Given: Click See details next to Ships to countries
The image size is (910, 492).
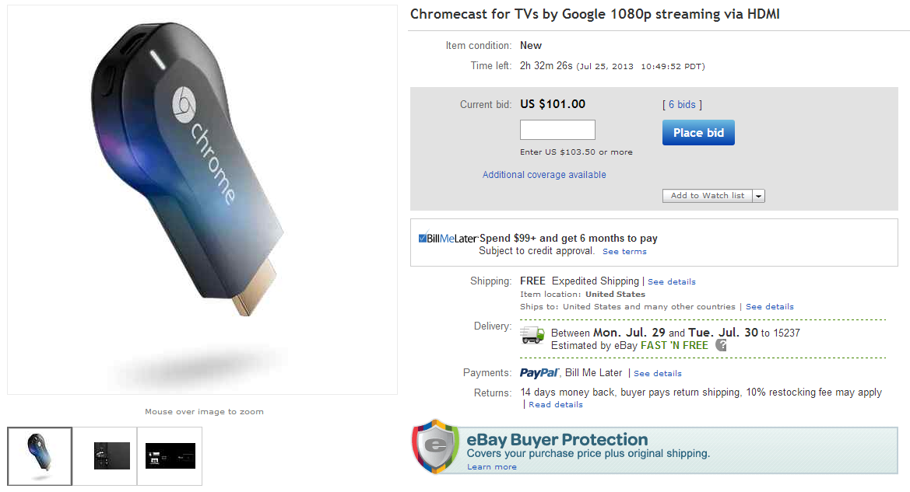Looking at the screenshot, I should point(769,306).
